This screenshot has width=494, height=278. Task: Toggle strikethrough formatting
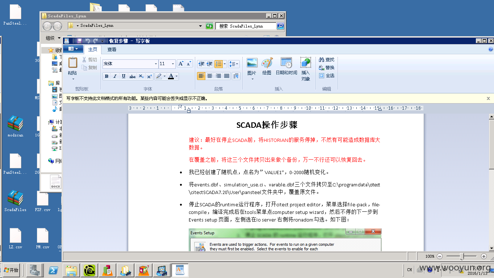pyautogui.click(x=133, y=76)
